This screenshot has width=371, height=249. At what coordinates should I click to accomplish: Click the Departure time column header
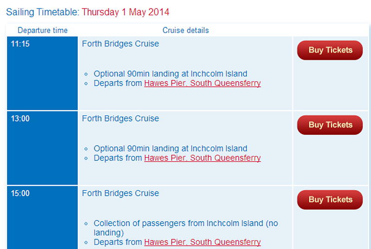click(43, 30)
